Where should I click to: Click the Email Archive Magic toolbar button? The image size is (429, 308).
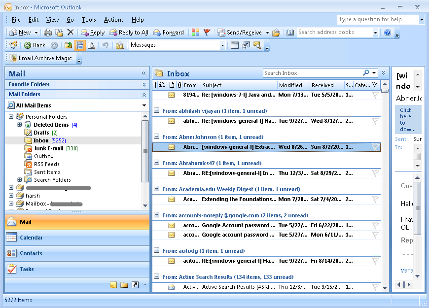41,58
